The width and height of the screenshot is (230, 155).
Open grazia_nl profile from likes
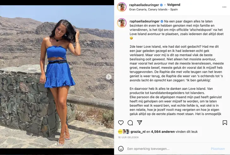138,132
